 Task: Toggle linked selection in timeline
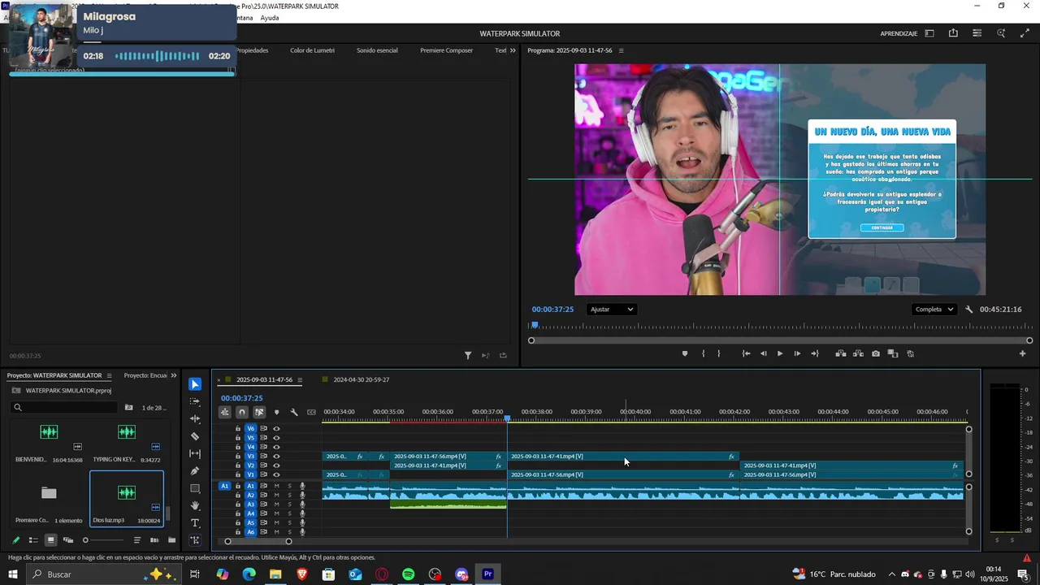pos(259,413)
